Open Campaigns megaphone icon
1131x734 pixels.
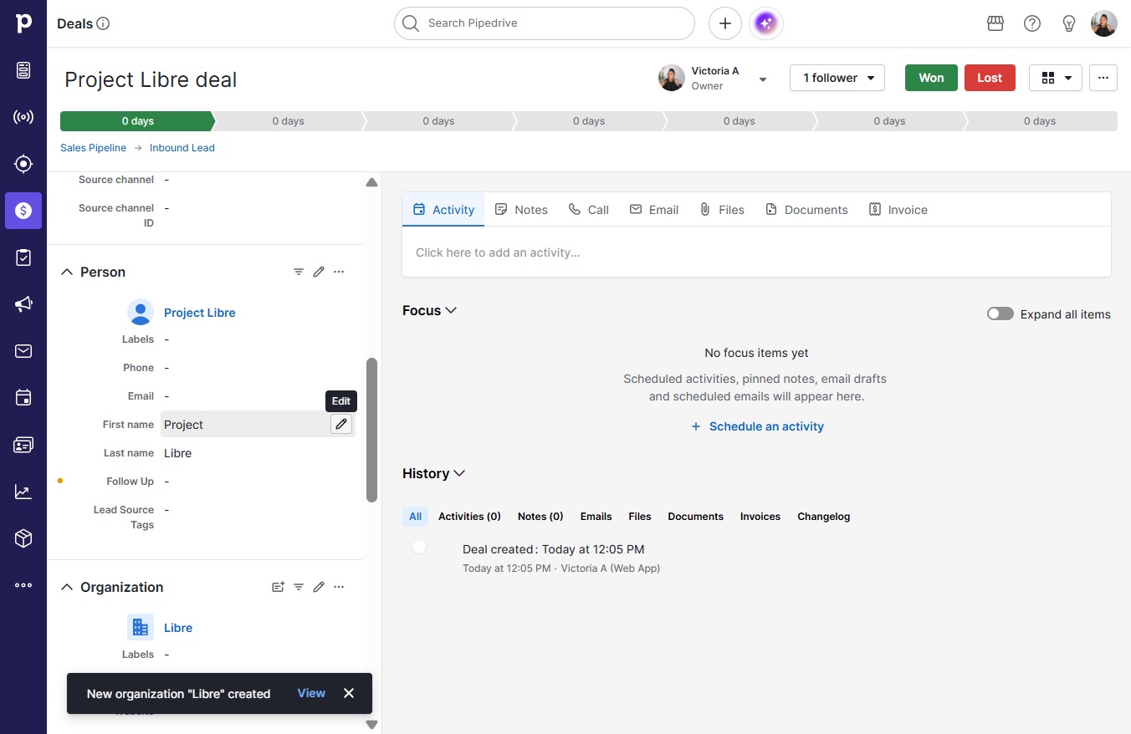(x=23, y=304)
